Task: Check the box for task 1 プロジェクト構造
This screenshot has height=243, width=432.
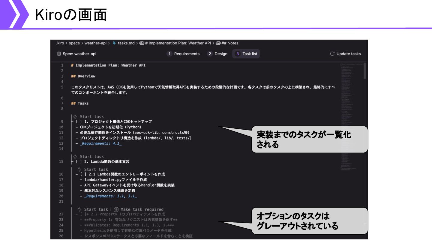Action: [79, 122]
